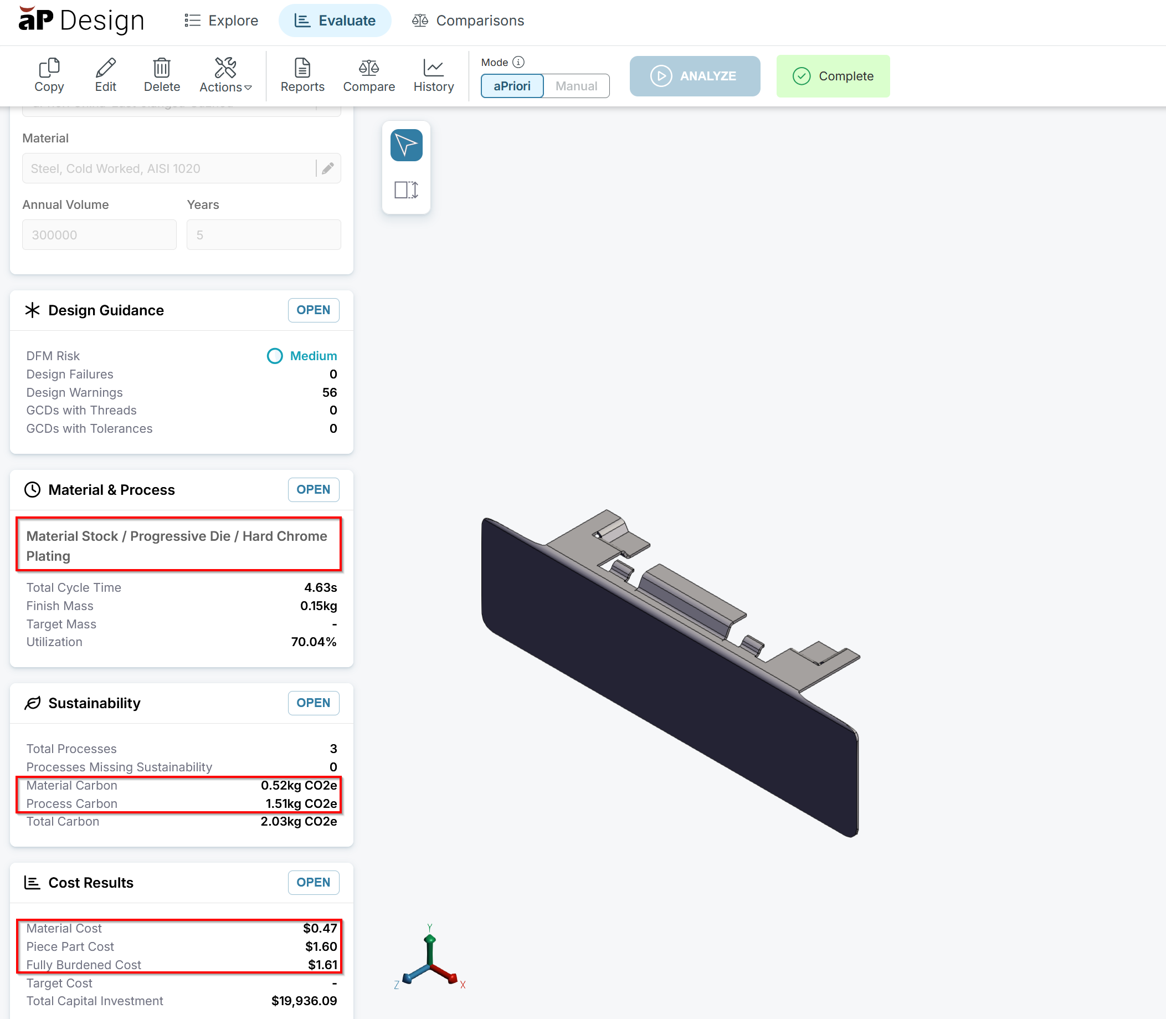The image size is (1166, 1019).
Task: Click the Copy toolbar icon
Action: pyautogui.click(x=49, y=75)
